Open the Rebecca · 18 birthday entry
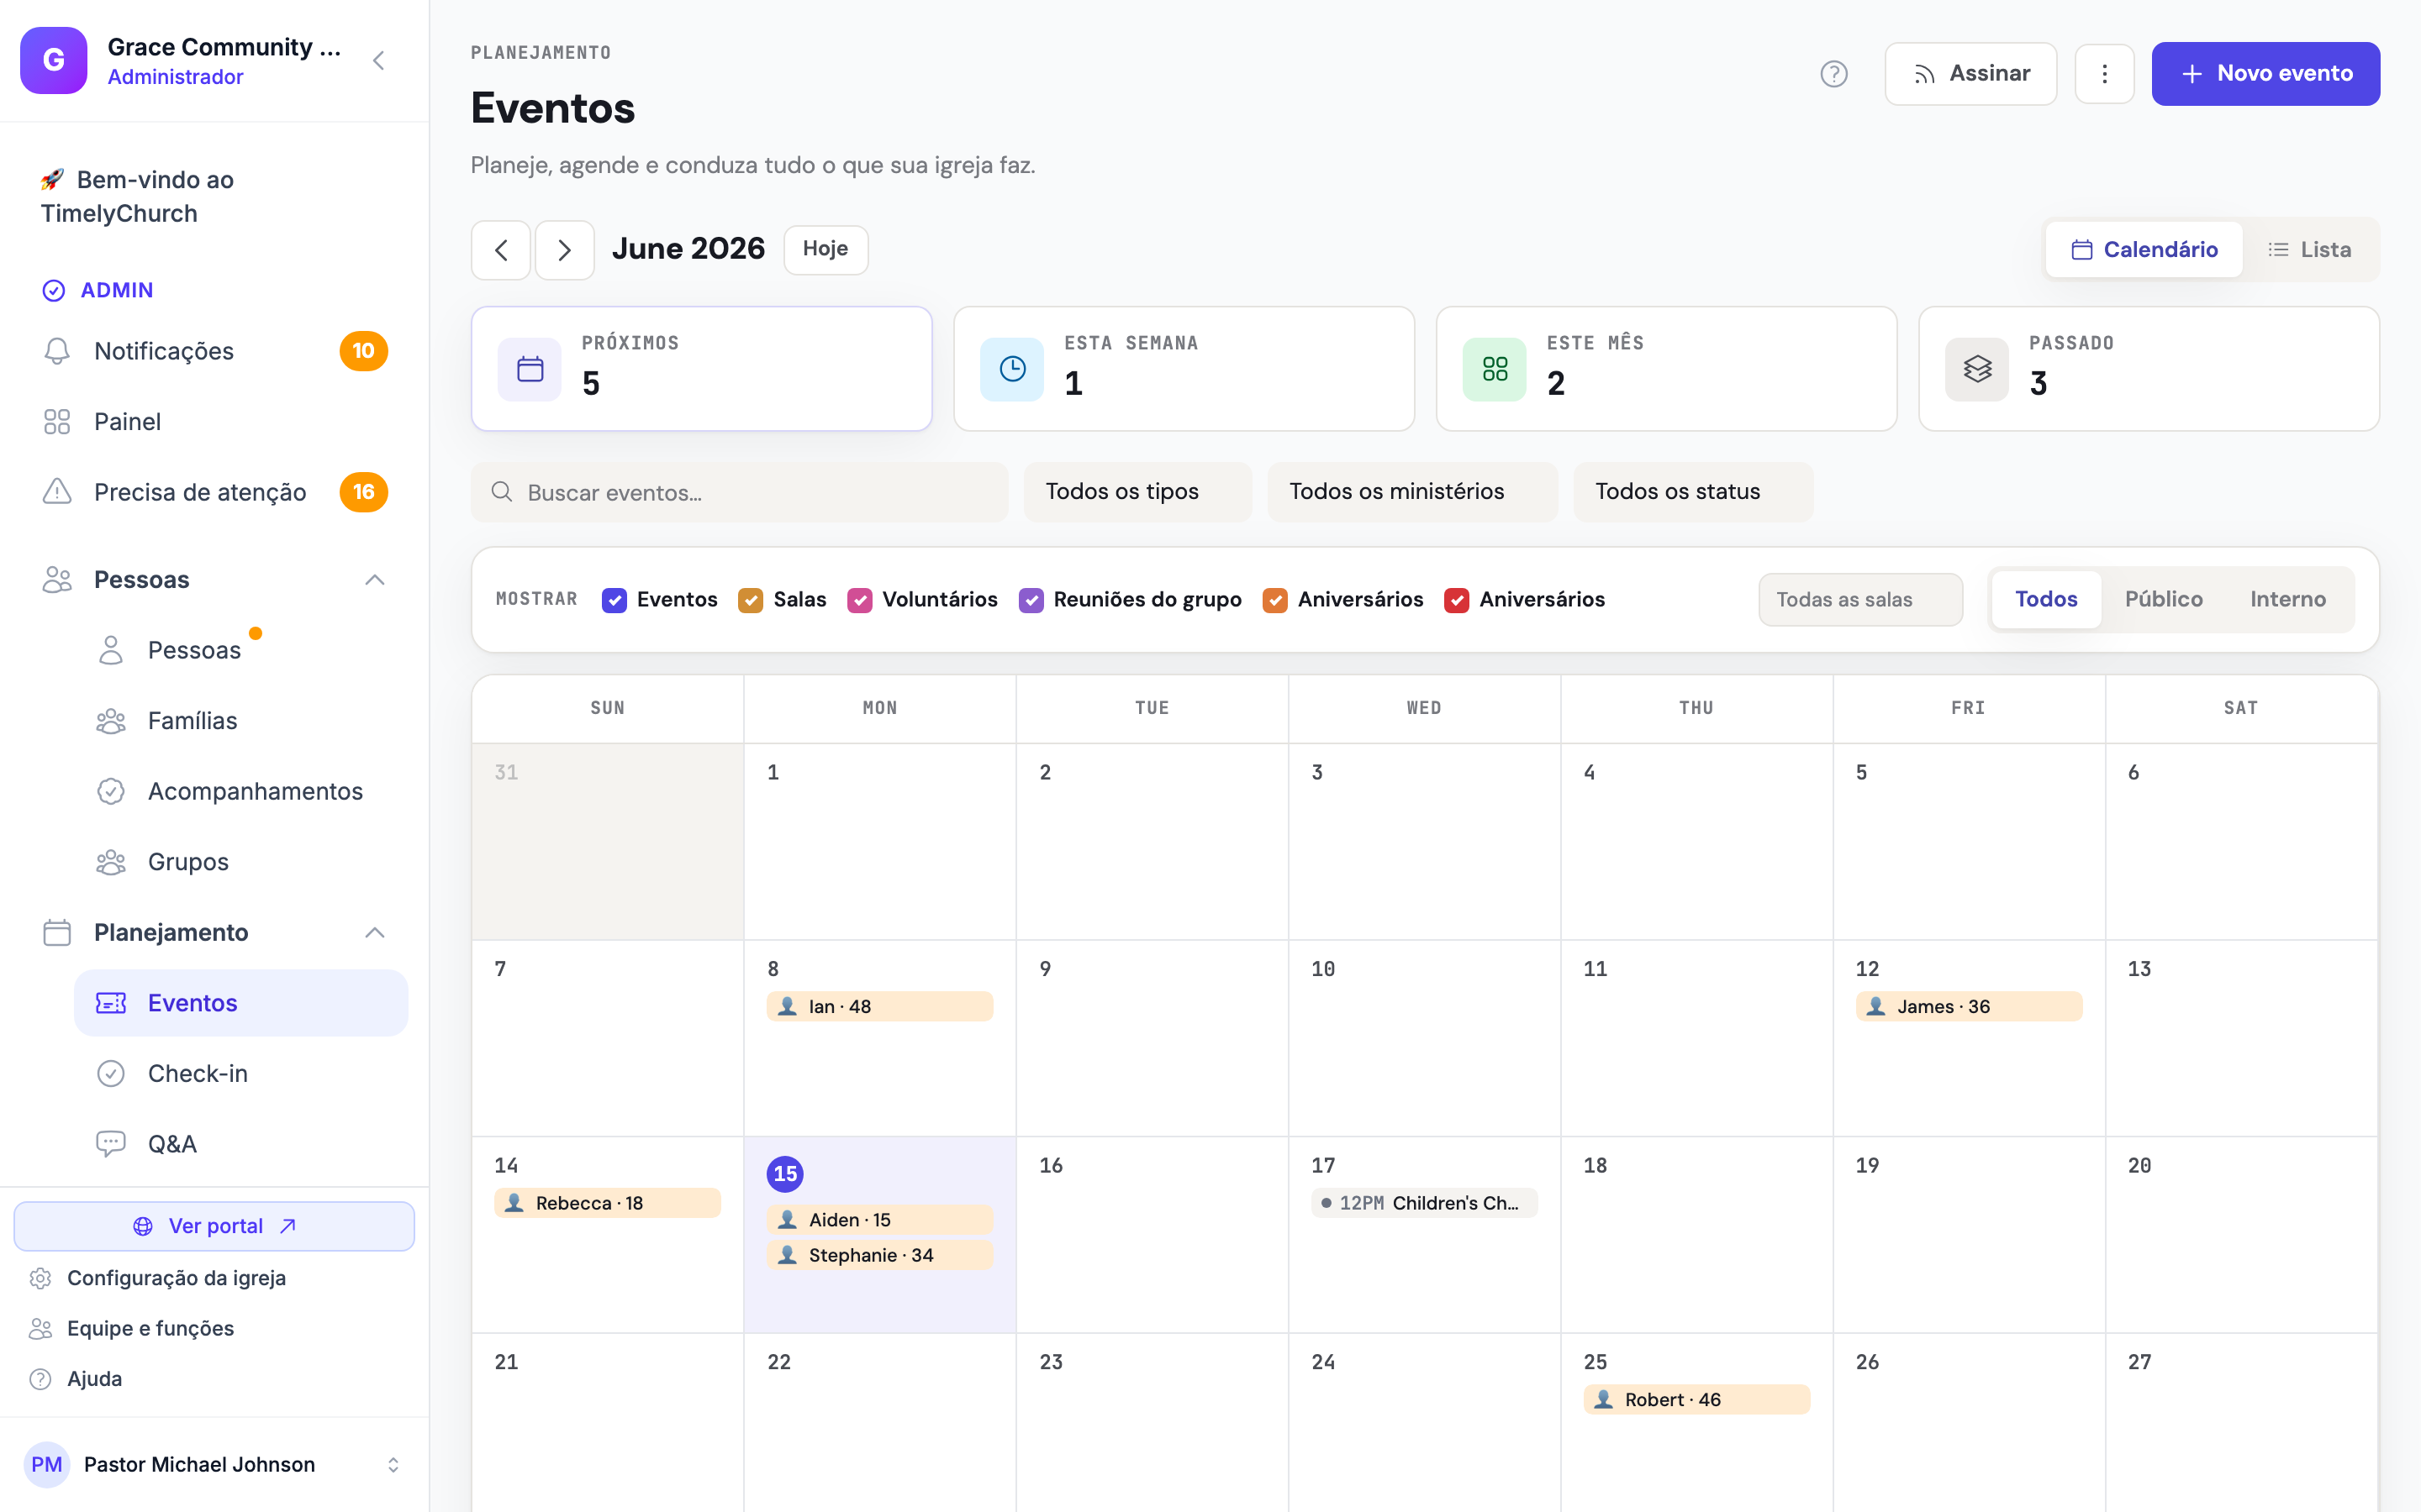The height and width of the screenshot is (1512, 2421). click(x=607, y=1203)
